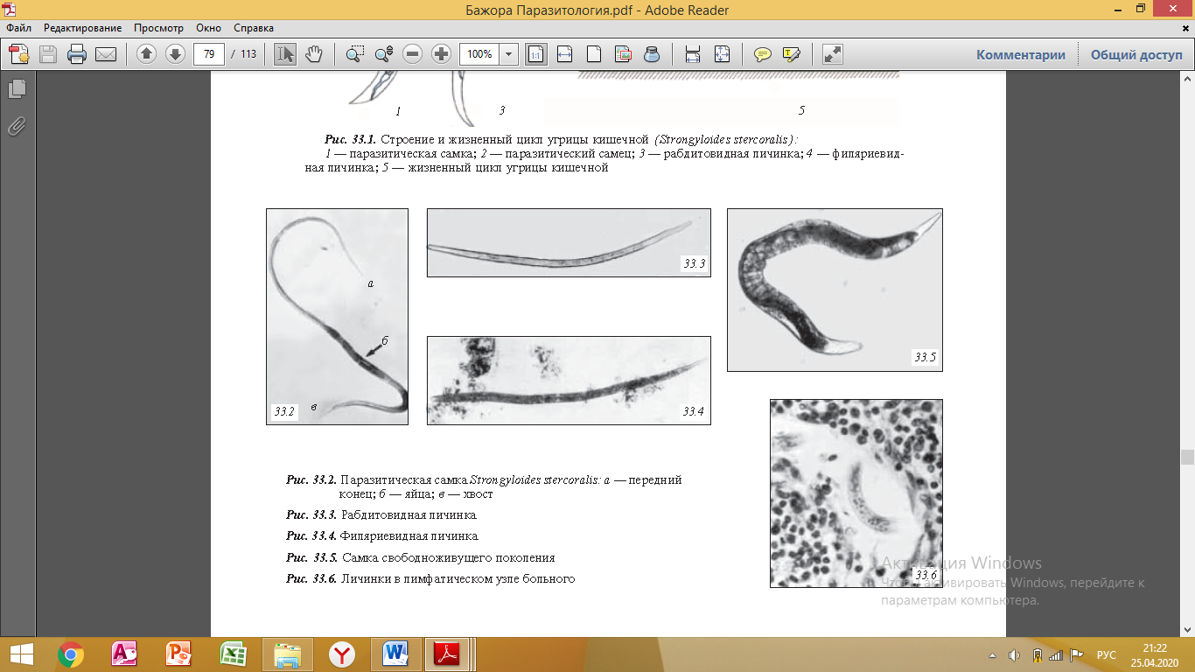Activate the Hand pan tool
Viewport: 1195px width, 672px height.
[x=313, y=54]
